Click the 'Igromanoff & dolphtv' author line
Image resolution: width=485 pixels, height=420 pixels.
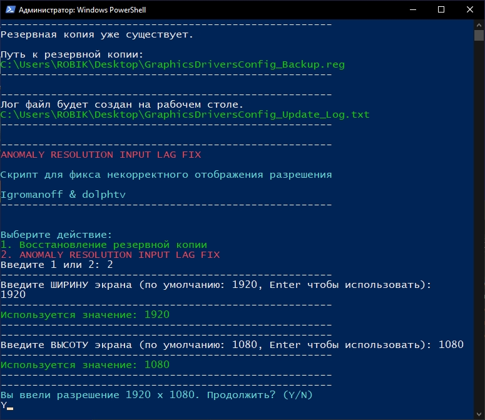[x=63, y=195]
